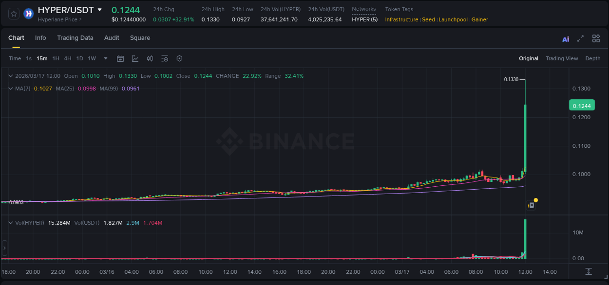Click the scroll-to-latest icon near the yellow marker

(532, 205)
